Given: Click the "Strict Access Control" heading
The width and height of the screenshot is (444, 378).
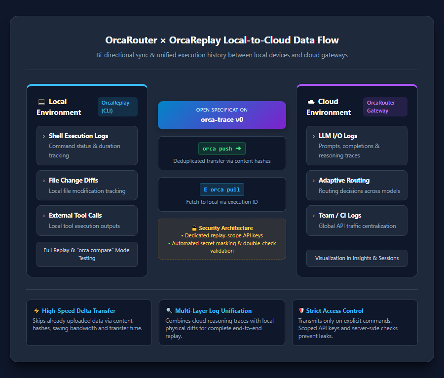Looking at the screenshot, I should tap(334, 311).
